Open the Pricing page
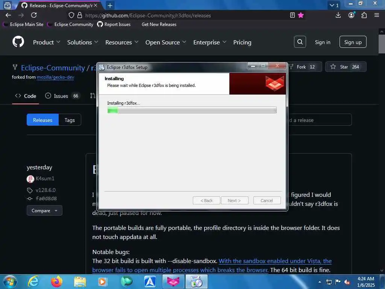This screenshot has height=289, width=385. [242, 42]
